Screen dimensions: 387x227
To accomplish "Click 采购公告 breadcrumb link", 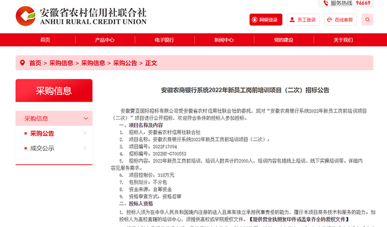I will point(125,63).
